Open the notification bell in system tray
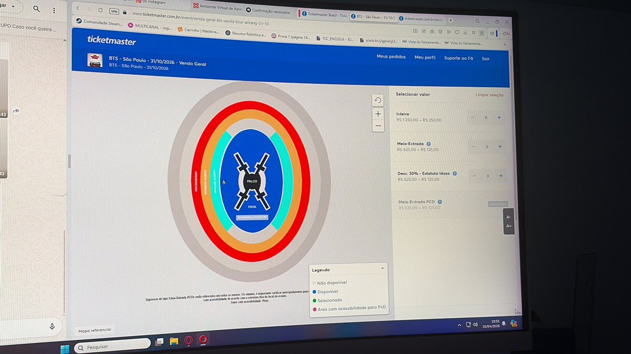 [504, 323]
